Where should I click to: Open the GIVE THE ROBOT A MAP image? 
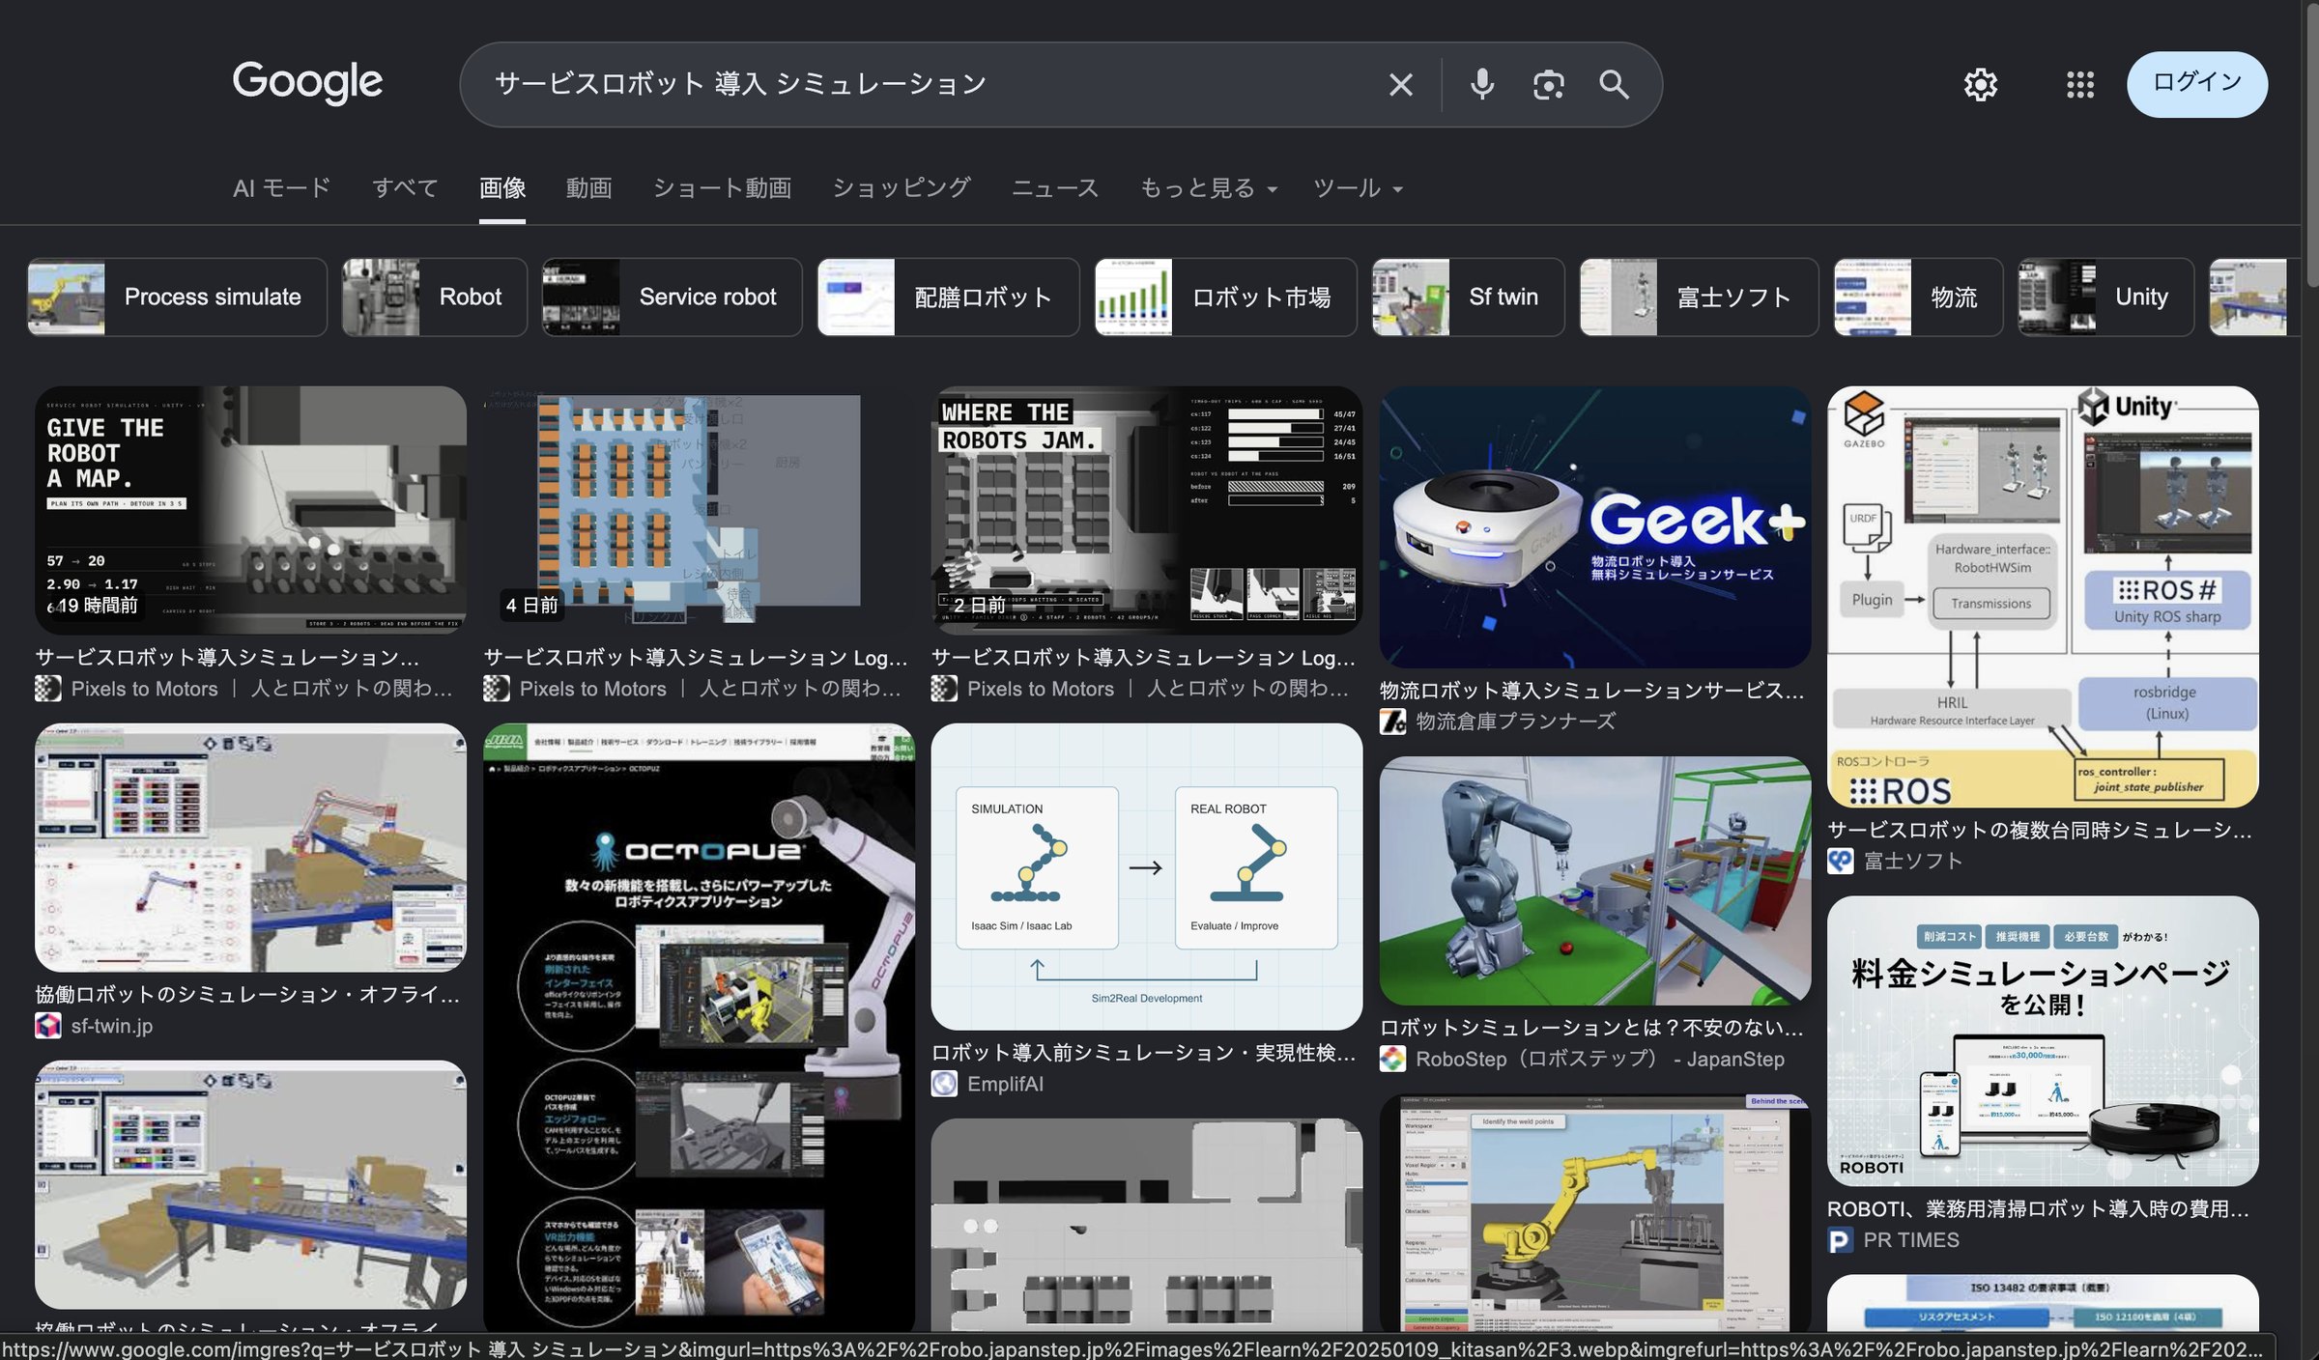tap(250, 510)
